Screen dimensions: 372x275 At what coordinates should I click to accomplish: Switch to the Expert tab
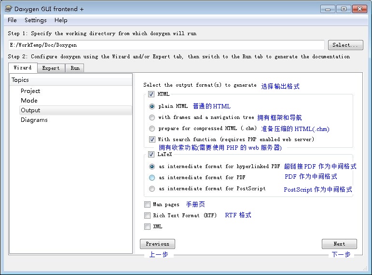click(x=51, y=68)
